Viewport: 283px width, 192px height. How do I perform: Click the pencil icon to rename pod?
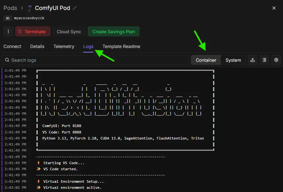75,8
